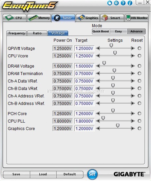Decrease DRAM Voltage with left arrow
The height and width of the screenshot is (181, 151).
[x=98, y=66]
